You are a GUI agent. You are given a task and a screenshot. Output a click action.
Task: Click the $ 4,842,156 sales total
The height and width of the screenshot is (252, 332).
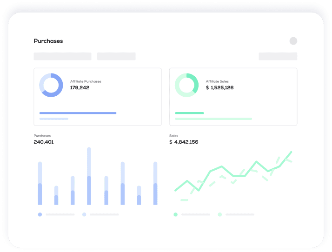184,142
